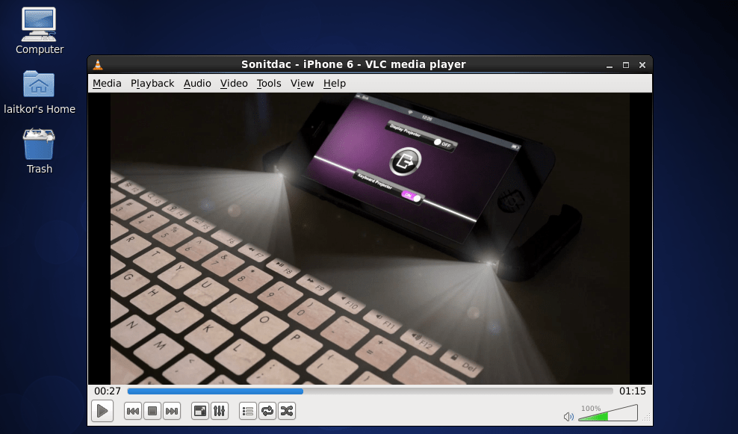The height and width of the screenshot is (434, 738).
Task: Enable loop playback
Action: (x=267, y=411)
